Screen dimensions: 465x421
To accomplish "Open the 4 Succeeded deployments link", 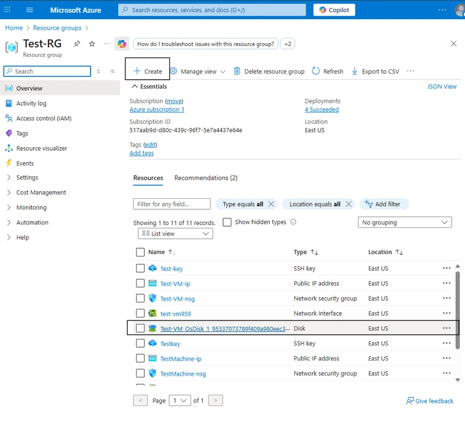I will (x=322, y=109).
